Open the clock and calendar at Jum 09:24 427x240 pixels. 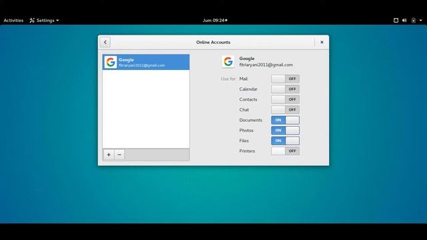[215, 21]
